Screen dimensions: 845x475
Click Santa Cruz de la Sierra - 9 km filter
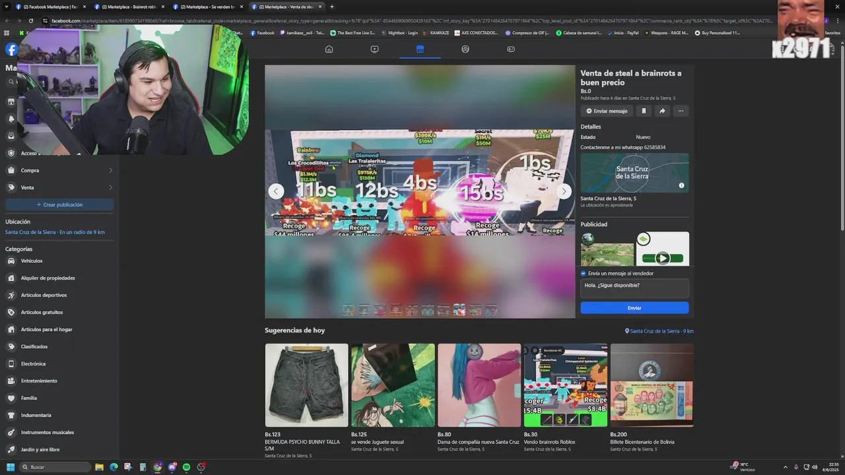click(x=659, y=331)
